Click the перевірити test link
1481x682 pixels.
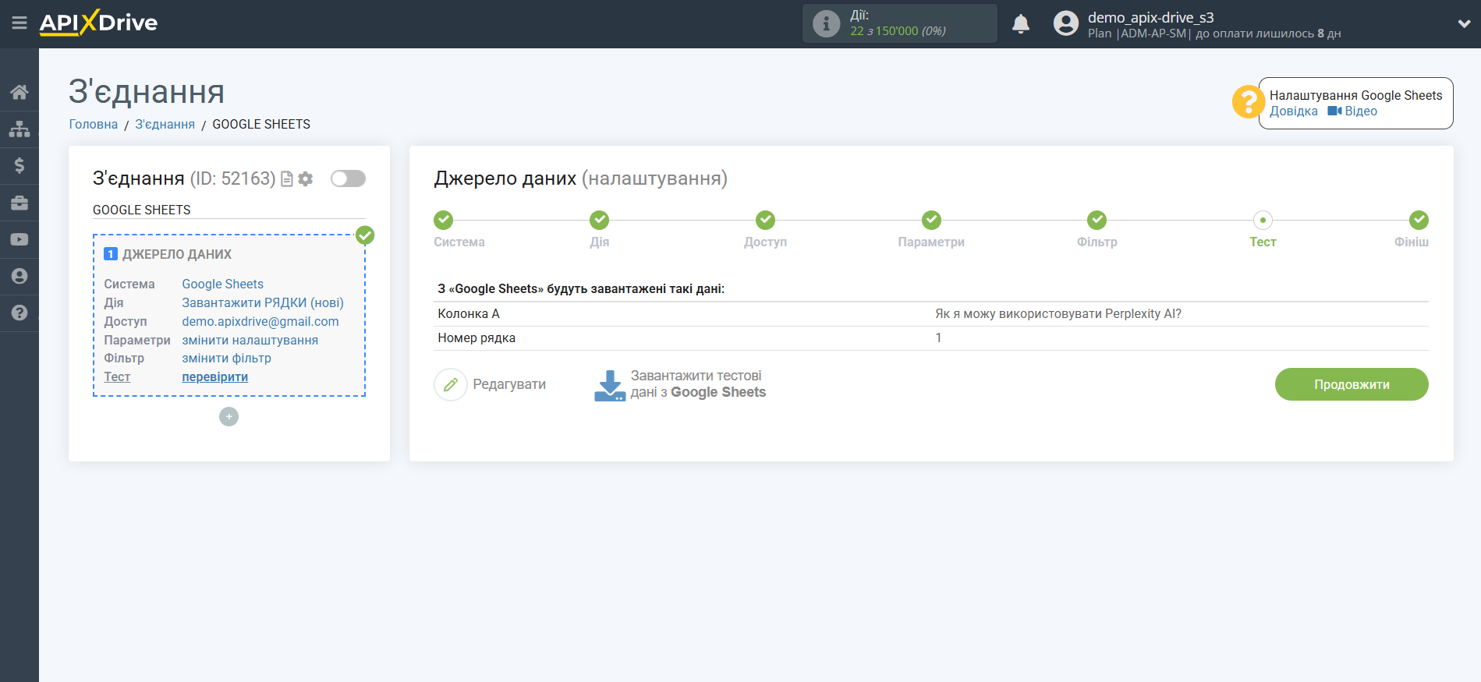click(x=214, y=377)
